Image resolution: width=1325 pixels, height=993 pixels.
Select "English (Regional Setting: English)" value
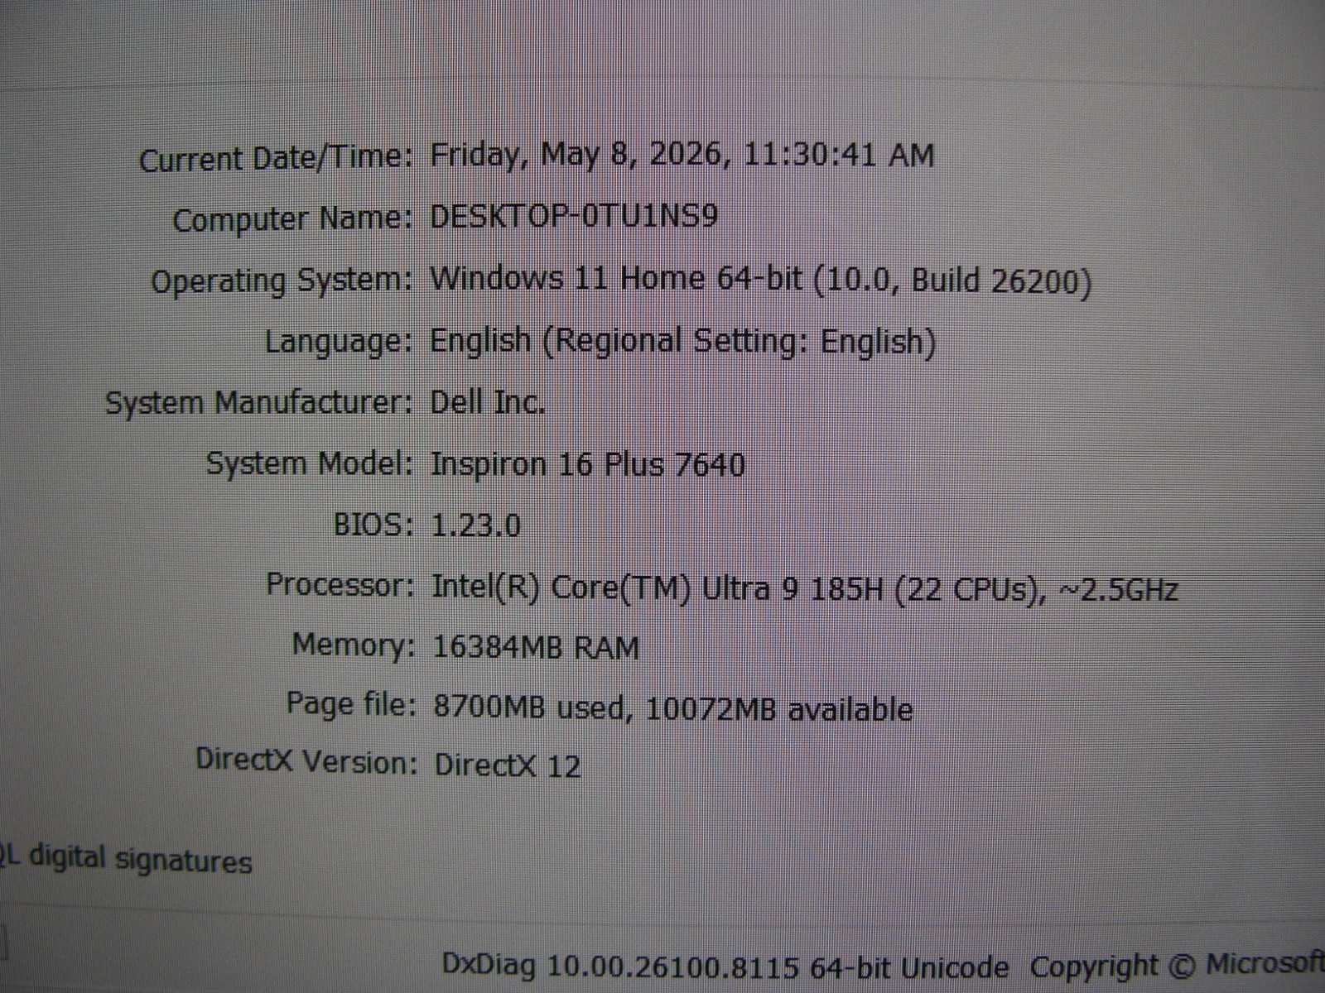[683, 341]
